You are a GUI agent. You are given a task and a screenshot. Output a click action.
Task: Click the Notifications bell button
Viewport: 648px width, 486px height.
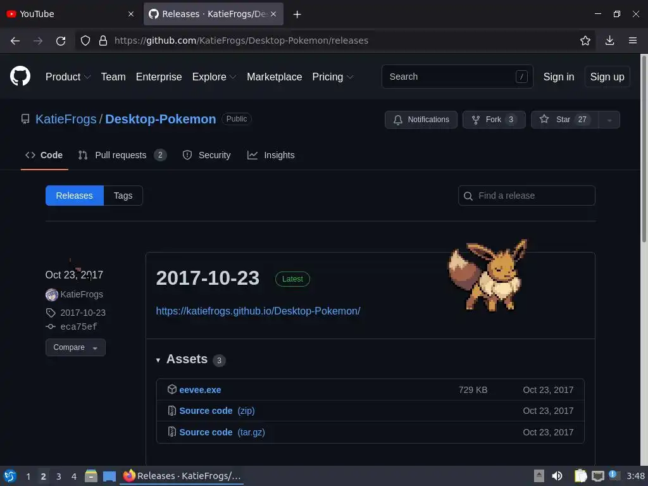(x=421, y=120)
